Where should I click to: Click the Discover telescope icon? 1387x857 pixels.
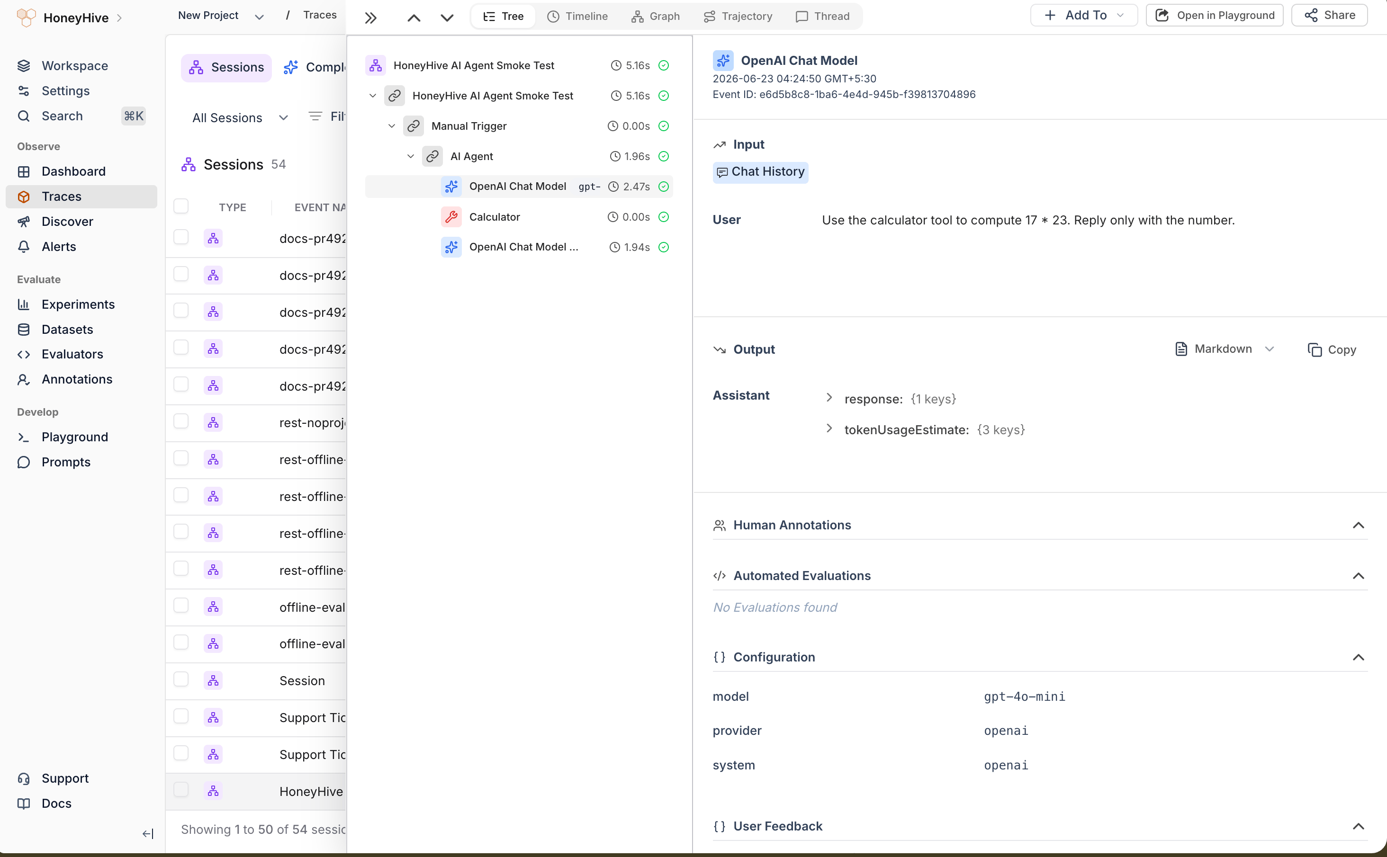(x=24, y=222)
